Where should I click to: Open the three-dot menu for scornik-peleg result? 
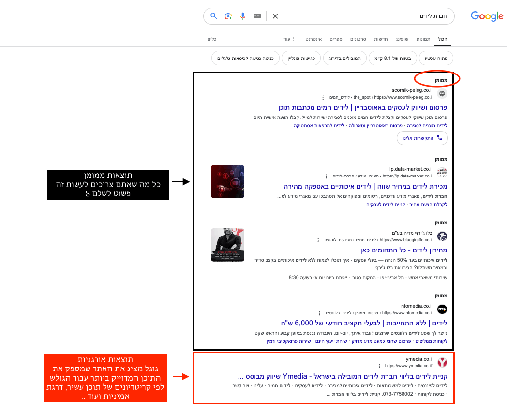[x=323, y=97]
